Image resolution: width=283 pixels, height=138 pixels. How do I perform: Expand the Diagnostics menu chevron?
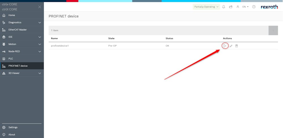coord(40,23)
